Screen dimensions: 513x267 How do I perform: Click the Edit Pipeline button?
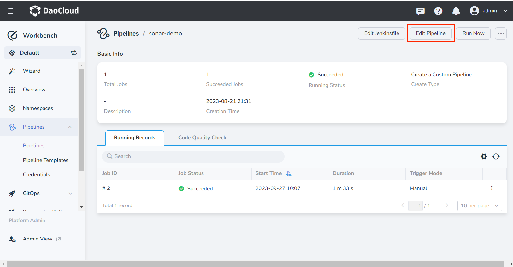tap(431, 33)
